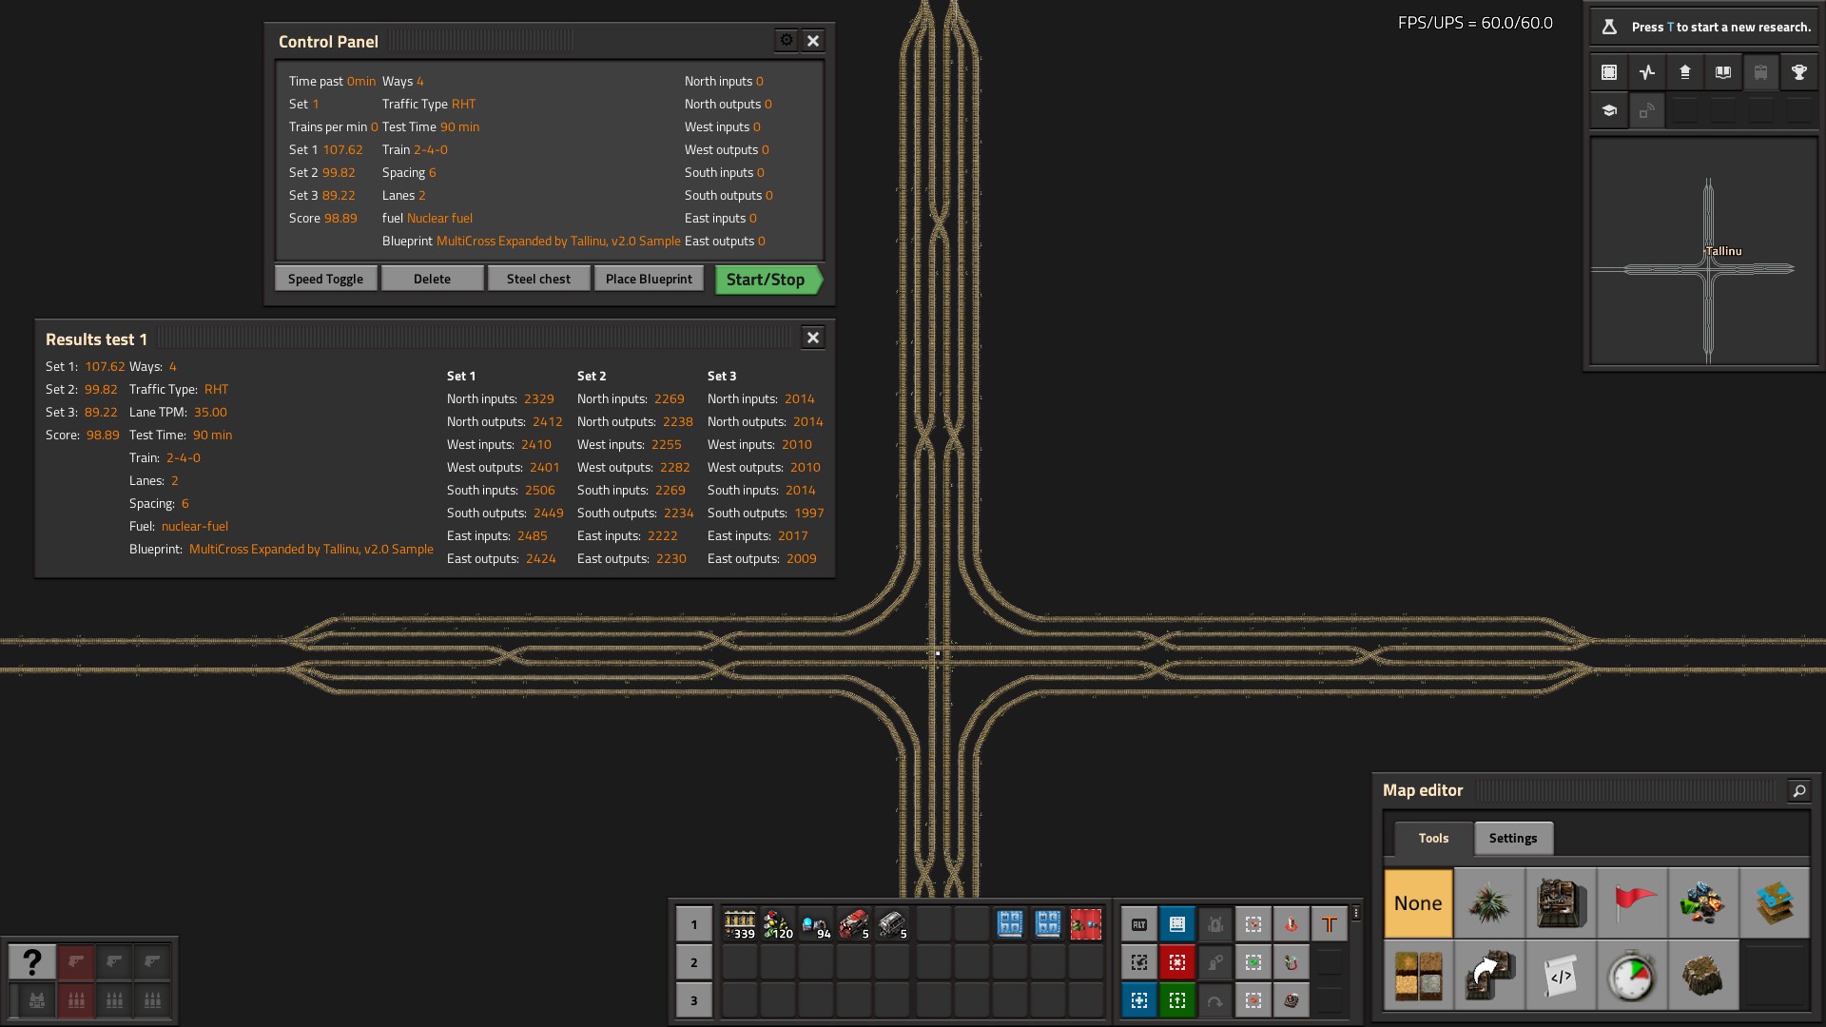Open production statistics via the graph icon
The height and width of the screenshot is (1027, 1826).
1647,72
